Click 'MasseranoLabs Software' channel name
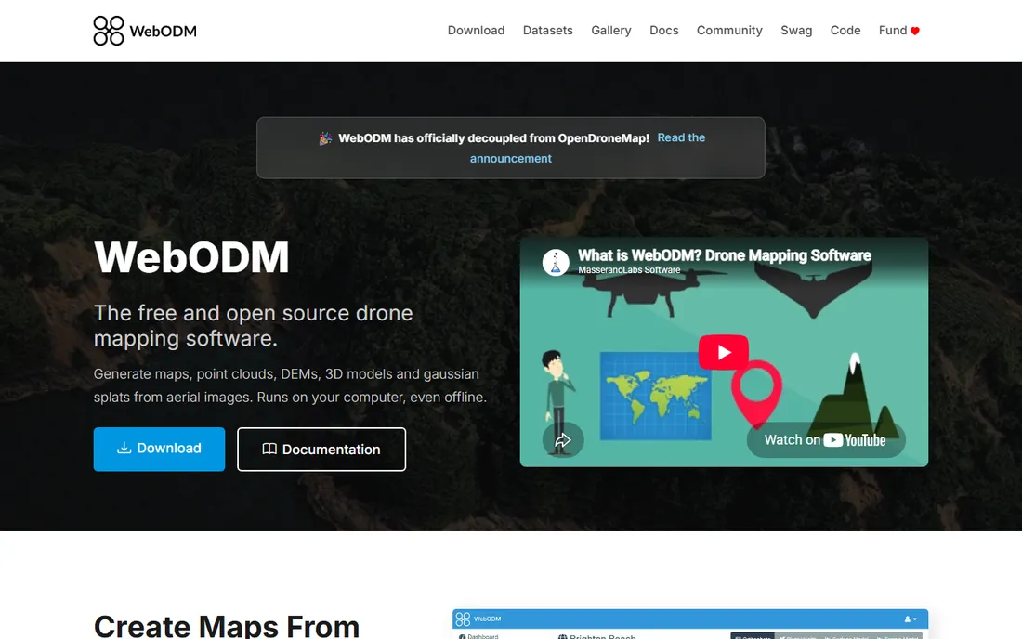This screenshot has width=1022, height=639. pos(629,269)
